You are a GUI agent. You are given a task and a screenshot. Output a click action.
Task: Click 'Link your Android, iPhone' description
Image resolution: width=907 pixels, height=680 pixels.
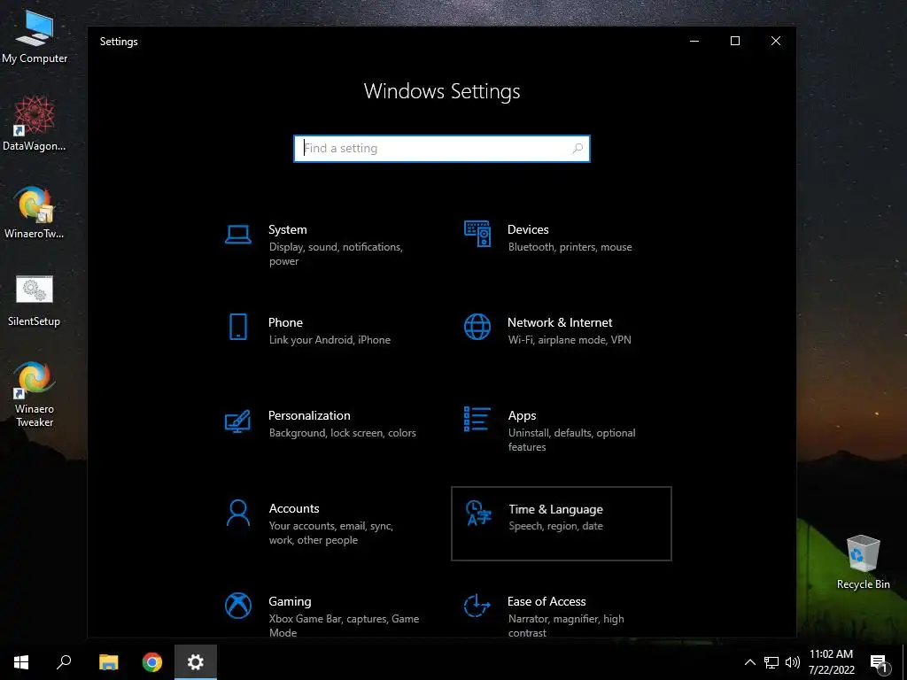329,340
